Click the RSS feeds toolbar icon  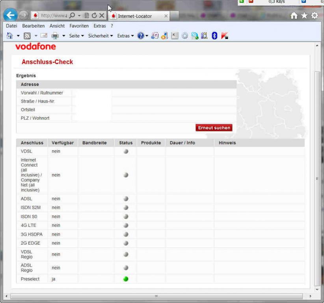[x=27, y=36]
